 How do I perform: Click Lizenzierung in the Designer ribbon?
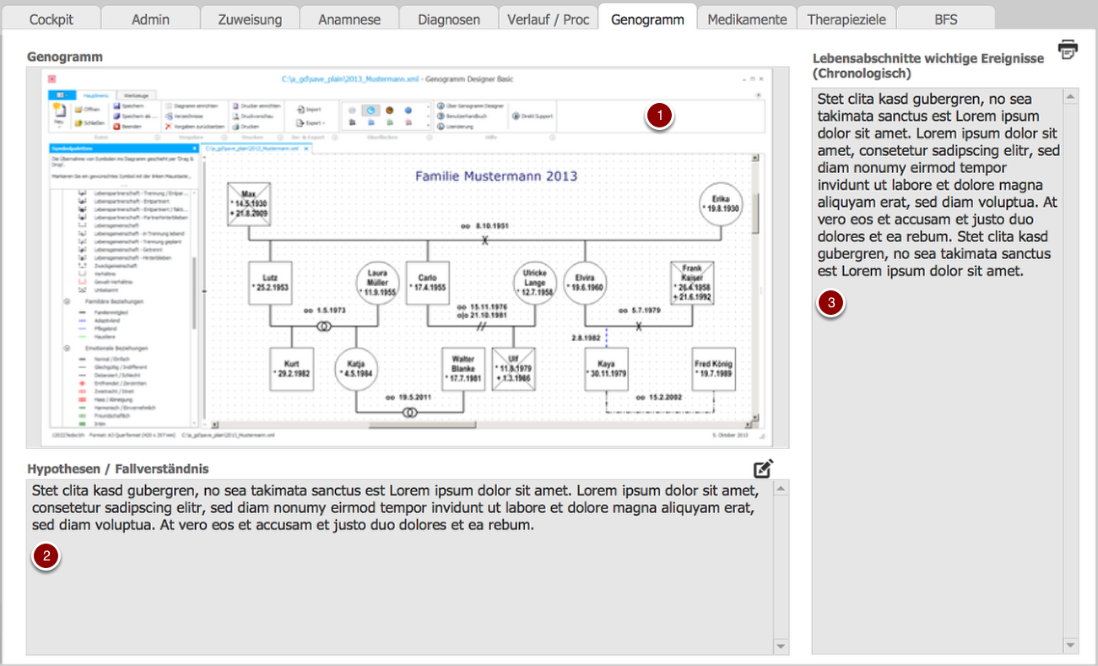(455, 127)
